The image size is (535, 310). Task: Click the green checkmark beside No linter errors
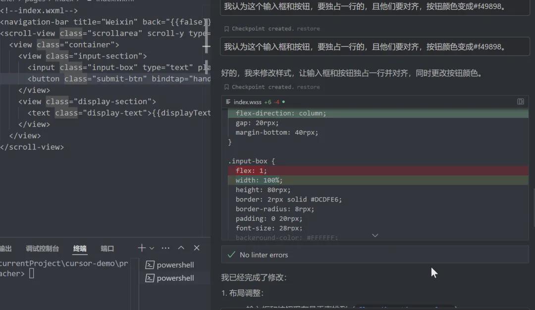[x=231, y=255]
